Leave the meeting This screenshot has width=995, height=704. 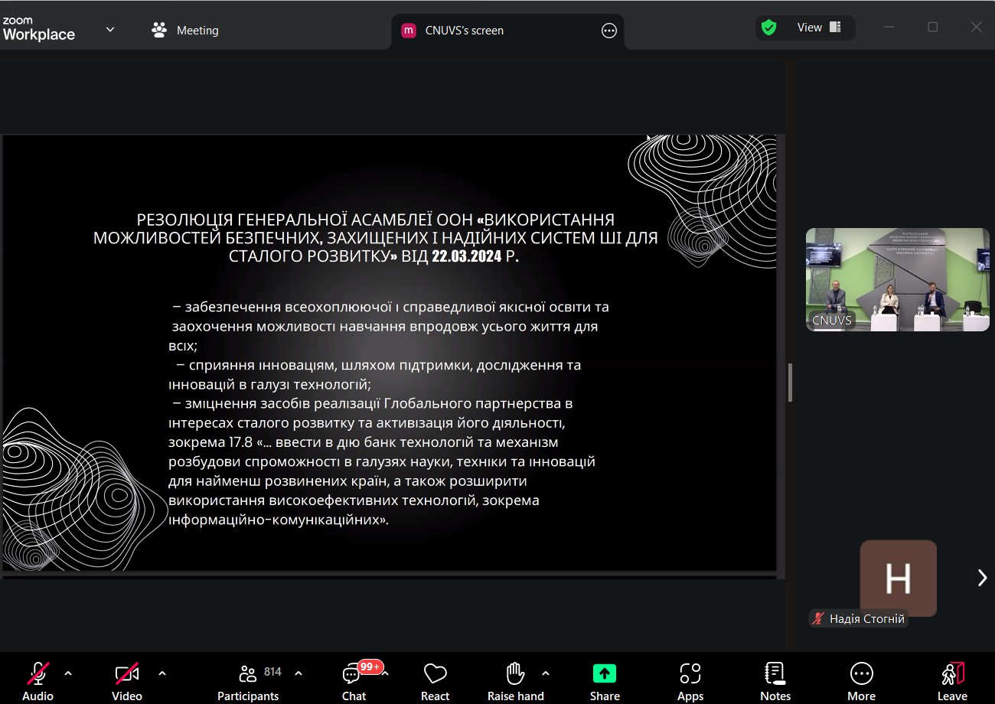[x=952, y=680]
